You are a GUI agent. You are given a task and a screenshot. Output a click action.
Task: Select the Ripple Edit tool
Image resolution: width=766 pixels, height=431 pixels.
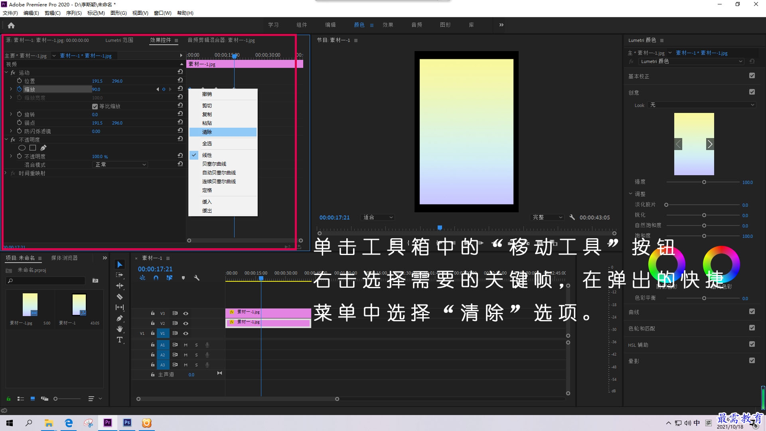click(x=120, y=286)
